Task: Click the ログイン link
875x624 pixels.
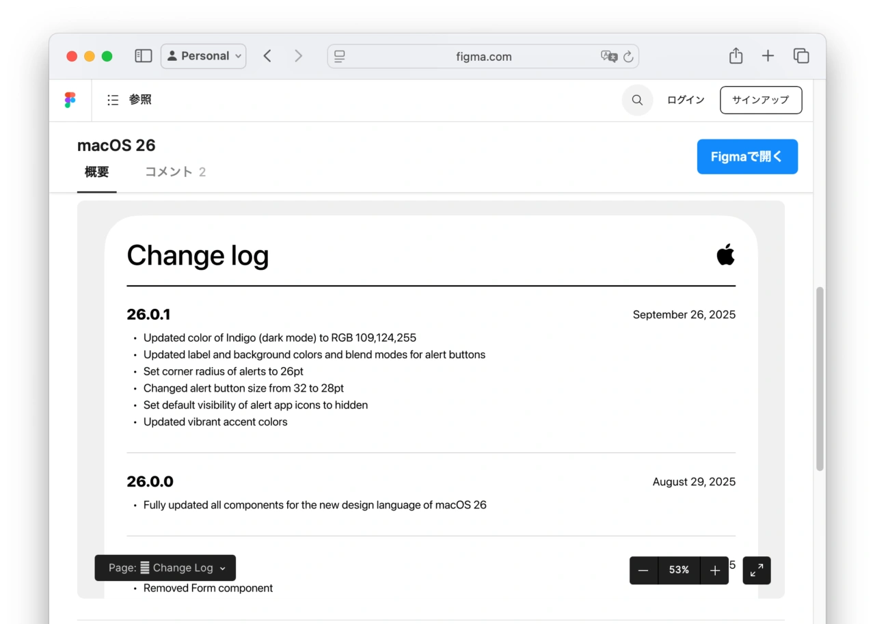Action: [x=686, y=100]
